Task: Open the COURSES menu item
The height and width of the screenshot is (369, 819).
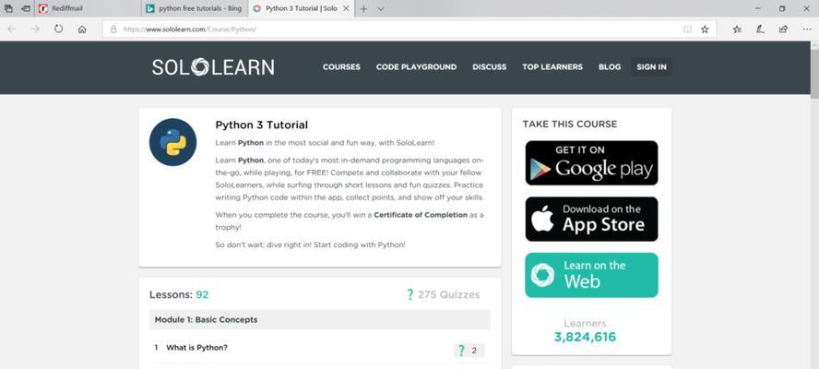Action: (341, 67)
